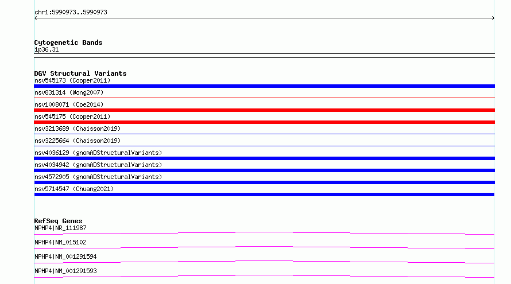Viewport: 511px width, 284px height.
Task: Open nsv4572905 gnomAD variant label
Action: [98, 177]
